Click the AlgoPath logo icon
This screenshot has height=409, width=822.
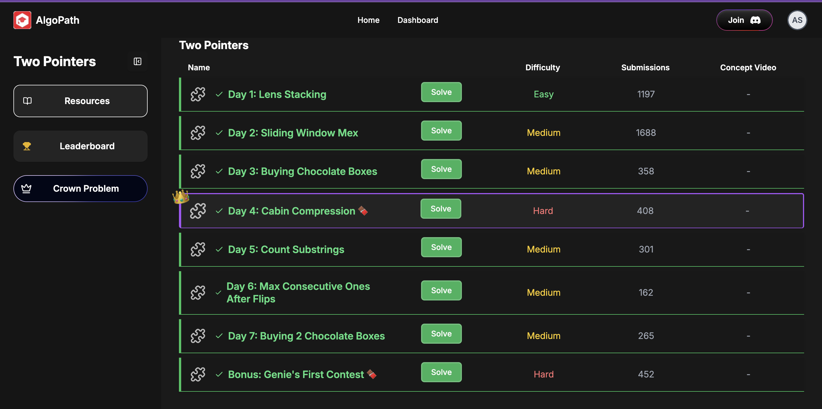pos(22,20)
